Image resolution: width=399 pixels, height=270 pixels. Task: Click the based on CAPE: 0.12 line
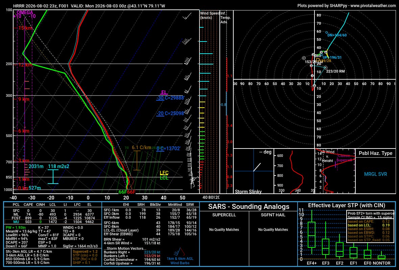click(369, 221)
